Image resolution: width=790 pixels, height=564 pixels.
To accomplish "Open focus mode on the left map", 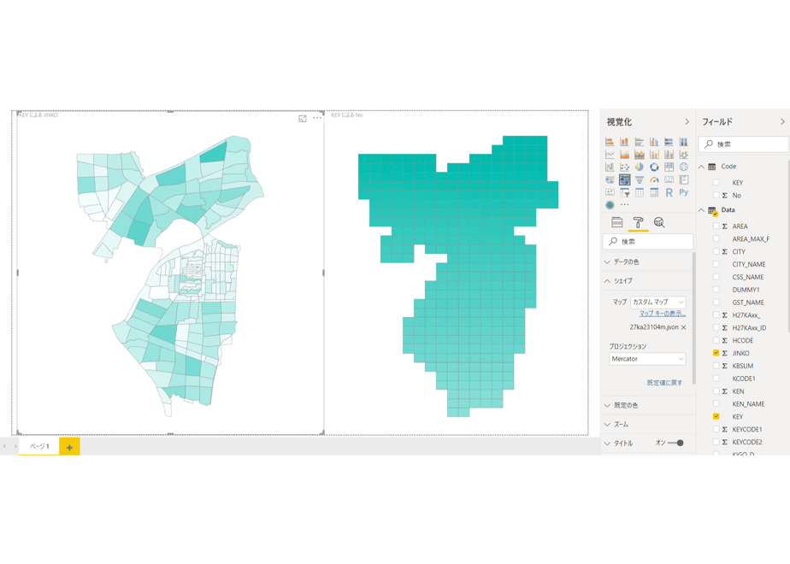I will pos(303,118).
